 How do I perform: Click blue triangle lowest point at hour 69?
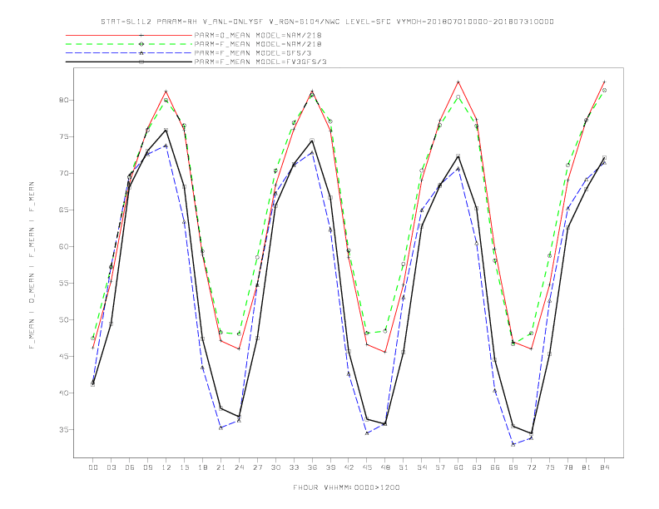pyautogui.click(x=513, y=444)
